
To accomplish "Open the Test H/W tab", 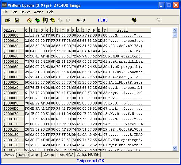I will [65, 155].
